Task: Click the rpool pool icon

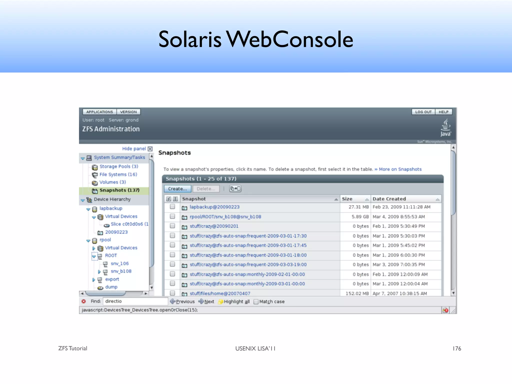Action: coord(95,240)
